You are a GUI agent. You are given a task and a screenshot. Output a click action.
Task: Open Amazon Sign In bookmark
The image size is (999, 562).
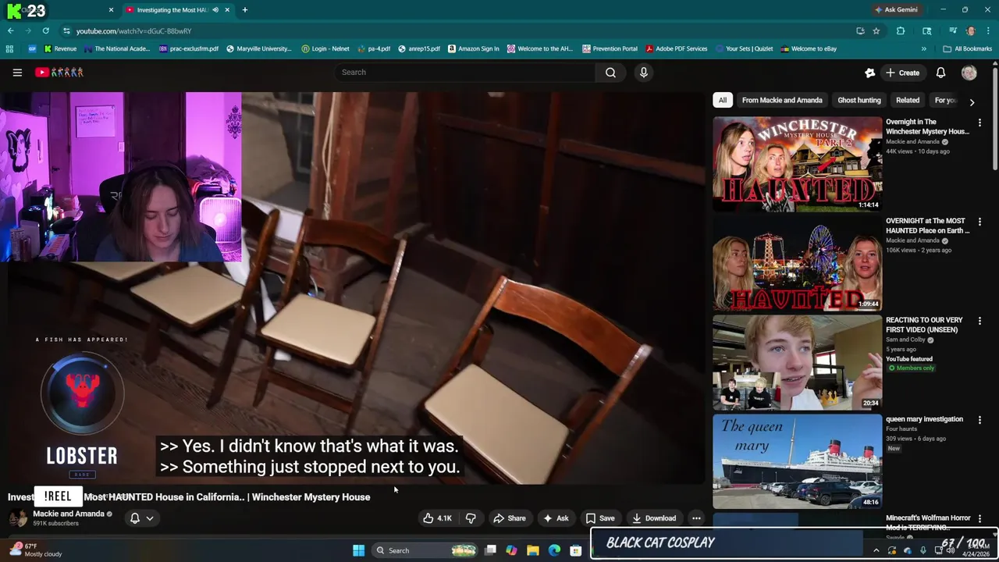(x=473, y=48)
